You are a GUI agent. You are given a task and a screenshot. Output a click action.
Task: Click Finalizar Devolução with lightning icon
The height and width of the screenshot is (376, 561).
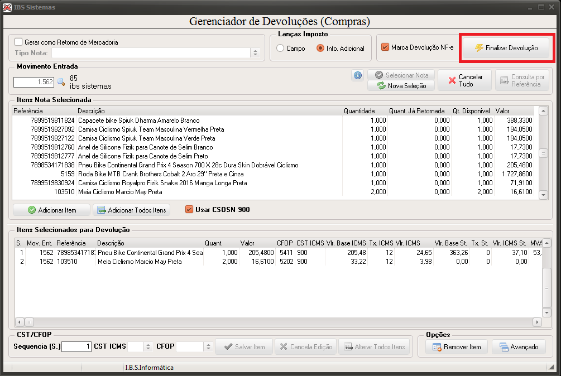coord(506,48)
